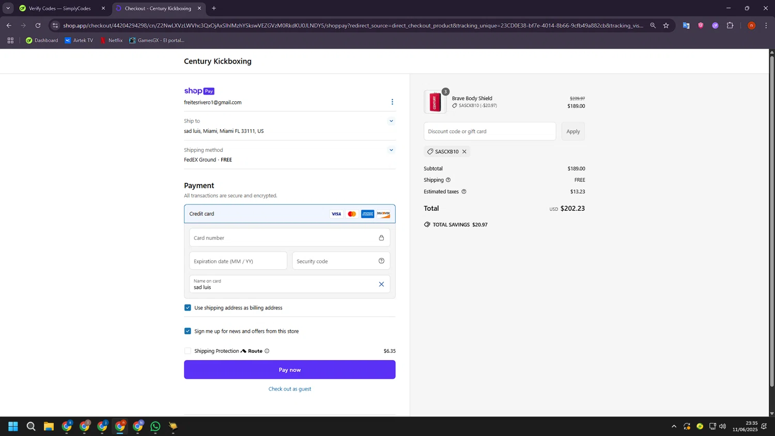Focus the Security code field
This screenshot has width=775, height=436.
[341, 261]
